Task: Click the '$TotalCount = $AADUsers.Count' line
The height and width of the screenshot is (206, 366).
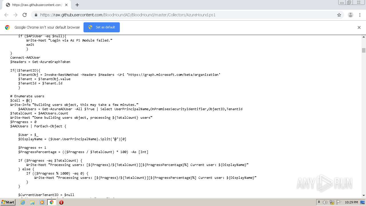Action: pos(39,113)
